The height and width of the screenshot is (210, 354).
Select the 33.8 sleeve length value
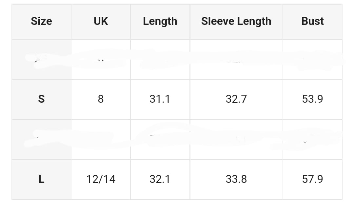coord(236,179)
